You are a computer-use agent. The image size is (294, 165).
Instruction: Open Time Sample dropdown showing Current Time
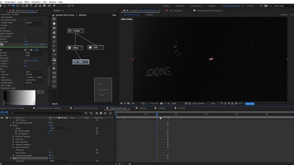tap(35, 80)
